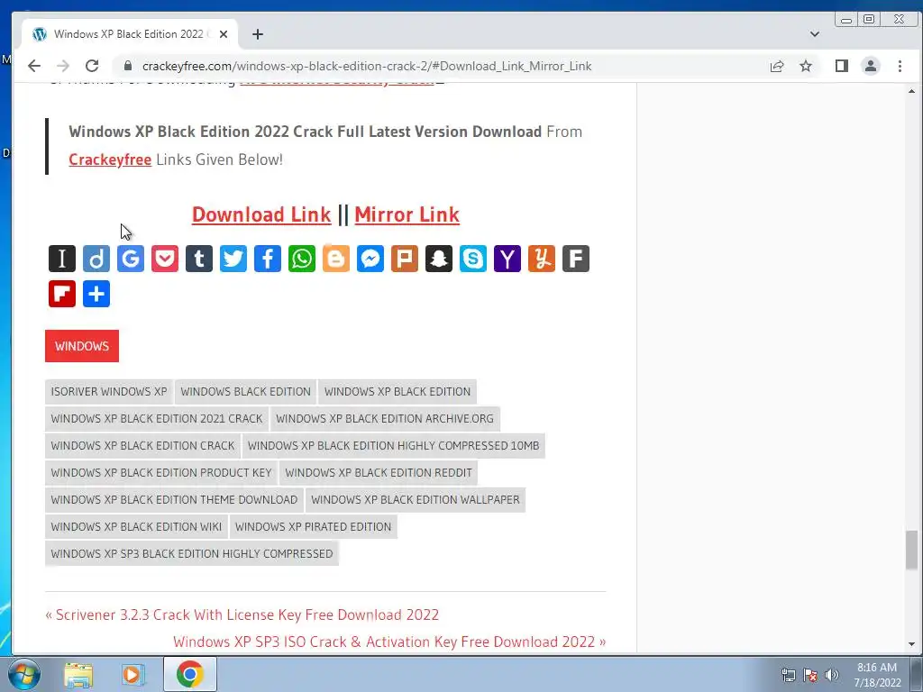923x692 pixels.
Task: Open a new browser tab
Action: coord(258,34)
